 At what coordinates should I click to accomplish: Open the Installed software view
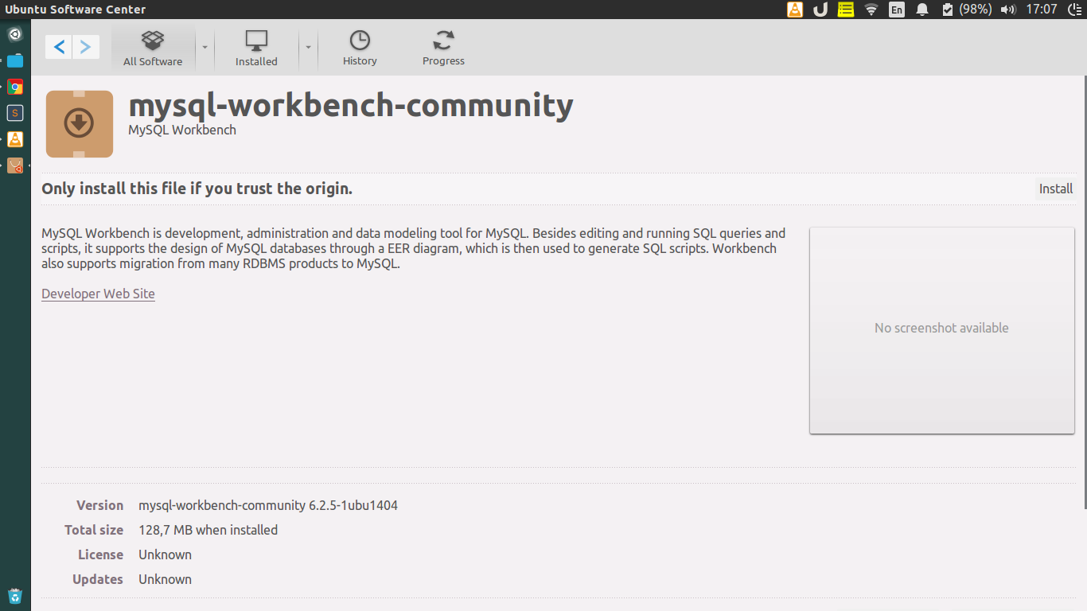tap(256, 49)
